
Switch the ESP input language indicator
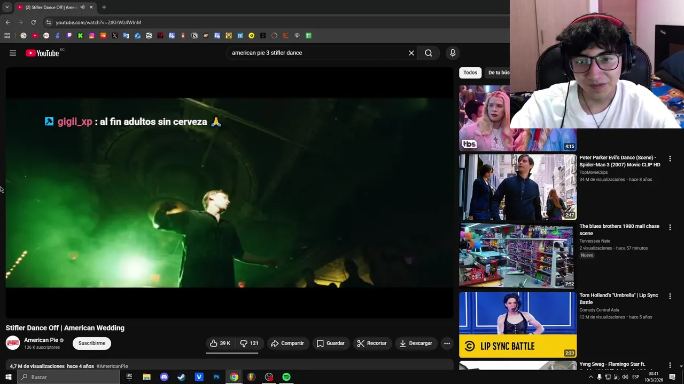pyautogui.click(x=635, y=377)
